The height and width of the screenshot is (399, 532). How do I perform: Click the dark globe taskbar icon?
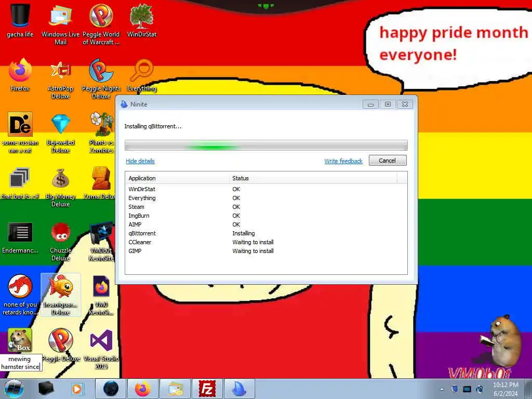tap(111, 389)
